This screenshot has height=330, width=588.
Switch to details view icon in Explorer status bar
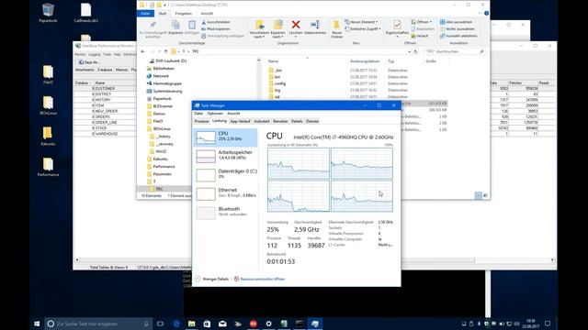click(x=478, y=195)
